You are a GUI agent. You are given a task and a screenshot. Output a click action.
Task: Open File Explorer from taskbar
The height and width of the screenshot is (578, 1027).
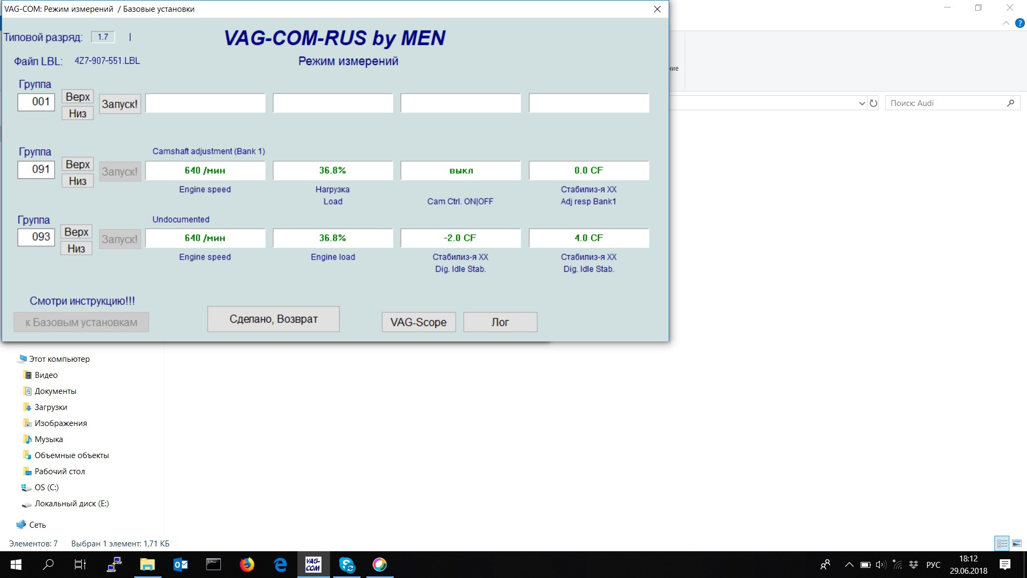tap(147, 565)
